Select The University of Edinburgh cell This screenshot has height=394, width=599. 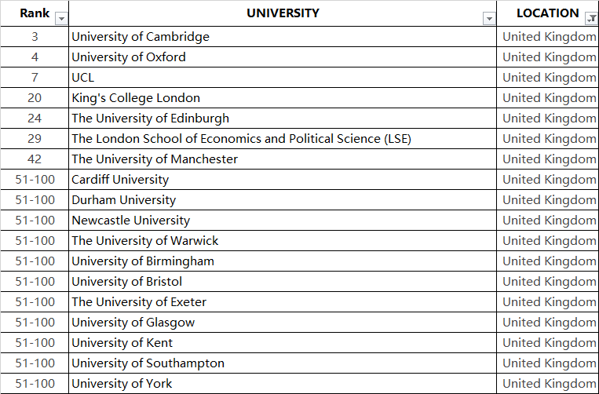(151, 119)
